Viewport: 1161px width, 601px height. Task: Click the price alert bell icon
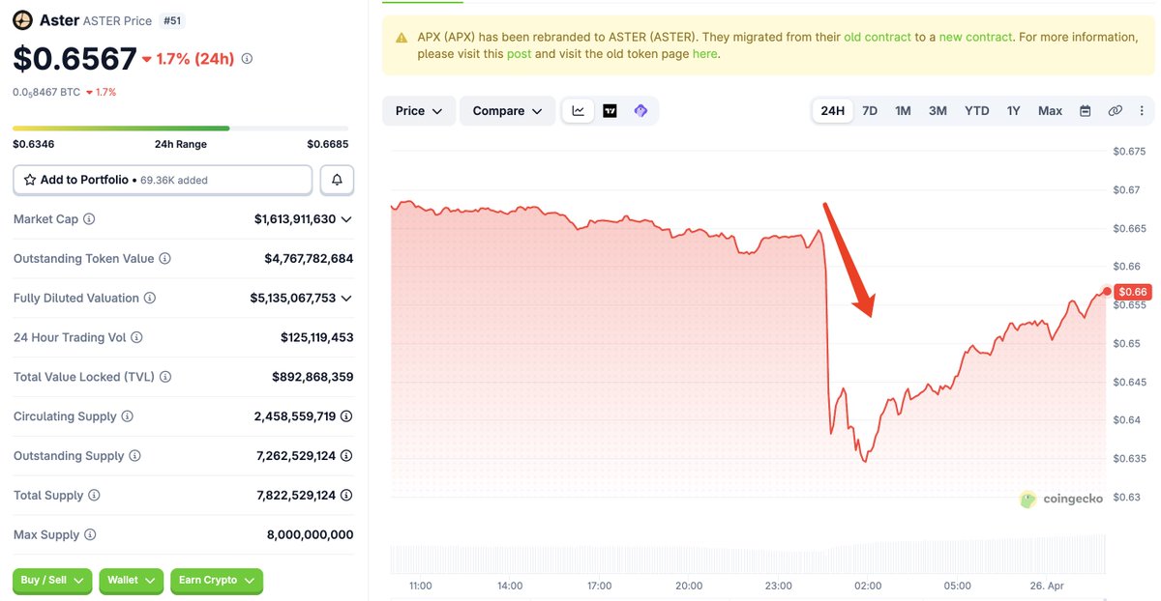point(337,180)
